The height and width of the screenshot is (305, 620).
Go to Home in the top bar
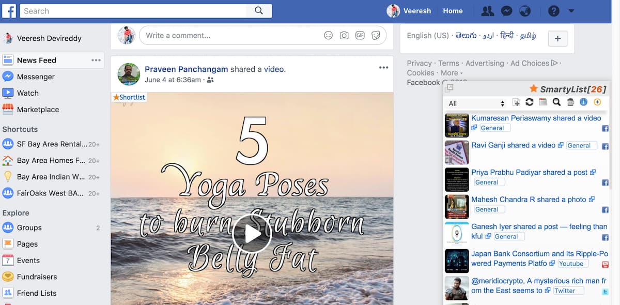point(453,11)
